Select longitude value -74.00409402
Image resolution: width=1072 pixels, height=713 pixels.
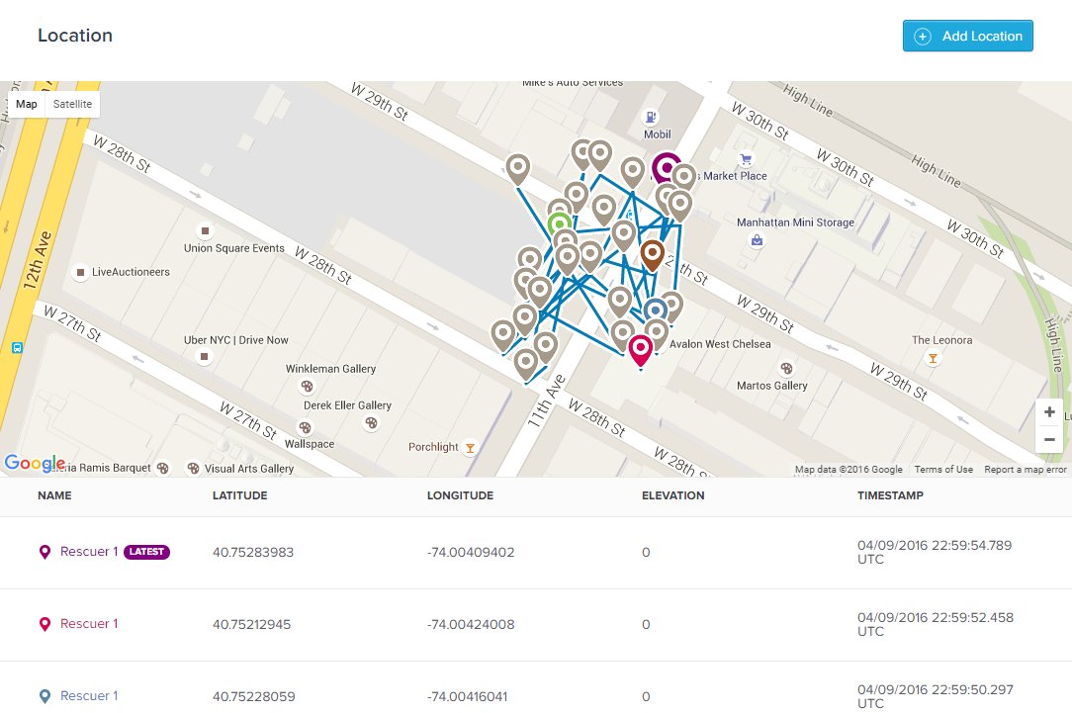471,553
